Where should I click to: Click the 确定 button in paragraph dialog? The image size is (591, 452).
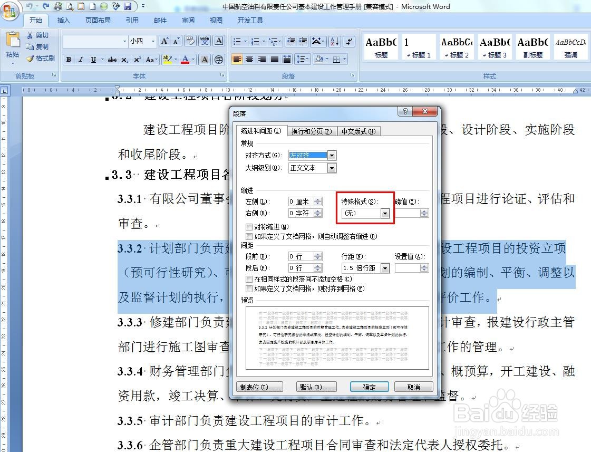pyautogui.click(x=370, y=387)
